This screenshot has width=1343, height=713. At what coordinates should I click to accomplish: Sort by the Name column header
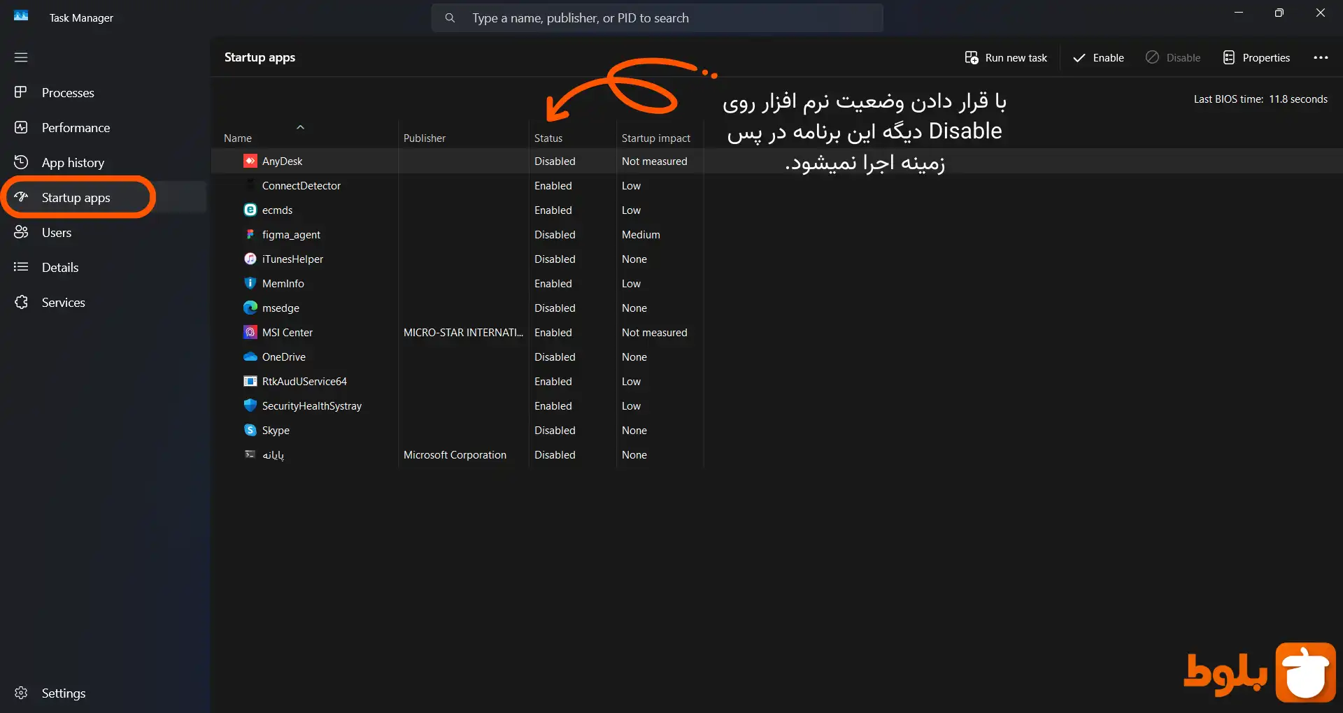pos(238,138)
